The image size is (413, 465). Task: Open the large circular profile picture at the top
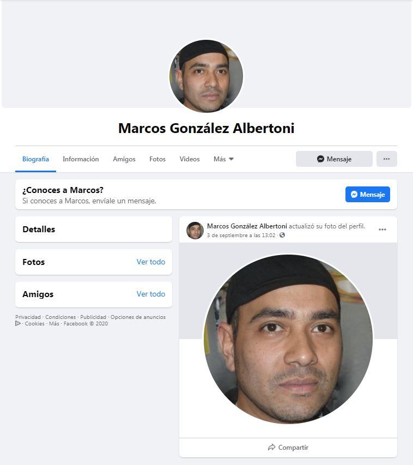[x=206, y=76]
